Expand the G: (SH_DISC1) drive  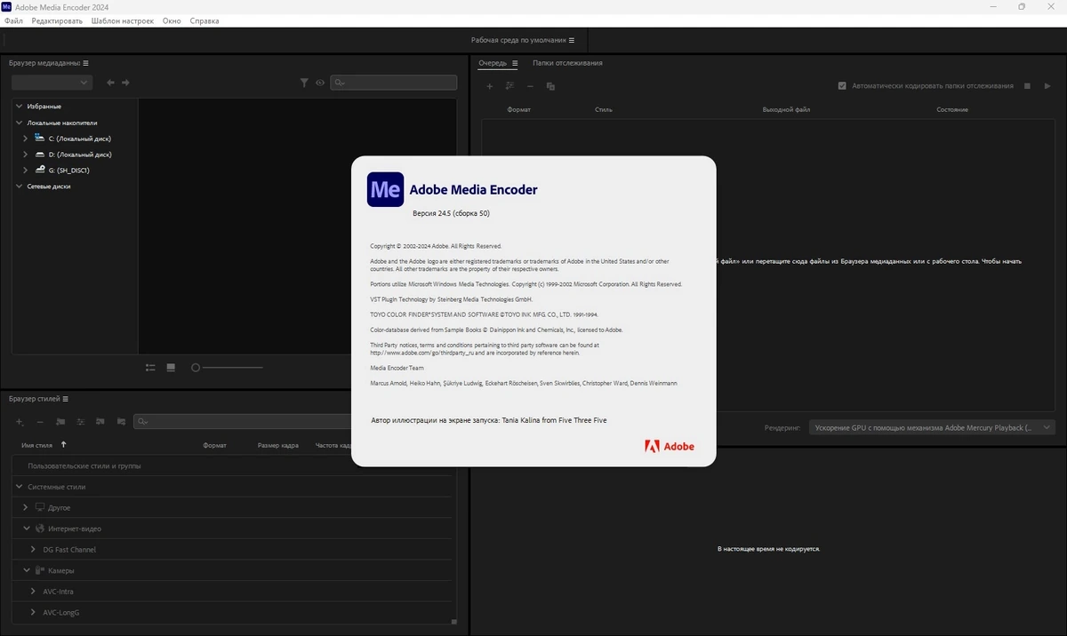tap(26, 170)
